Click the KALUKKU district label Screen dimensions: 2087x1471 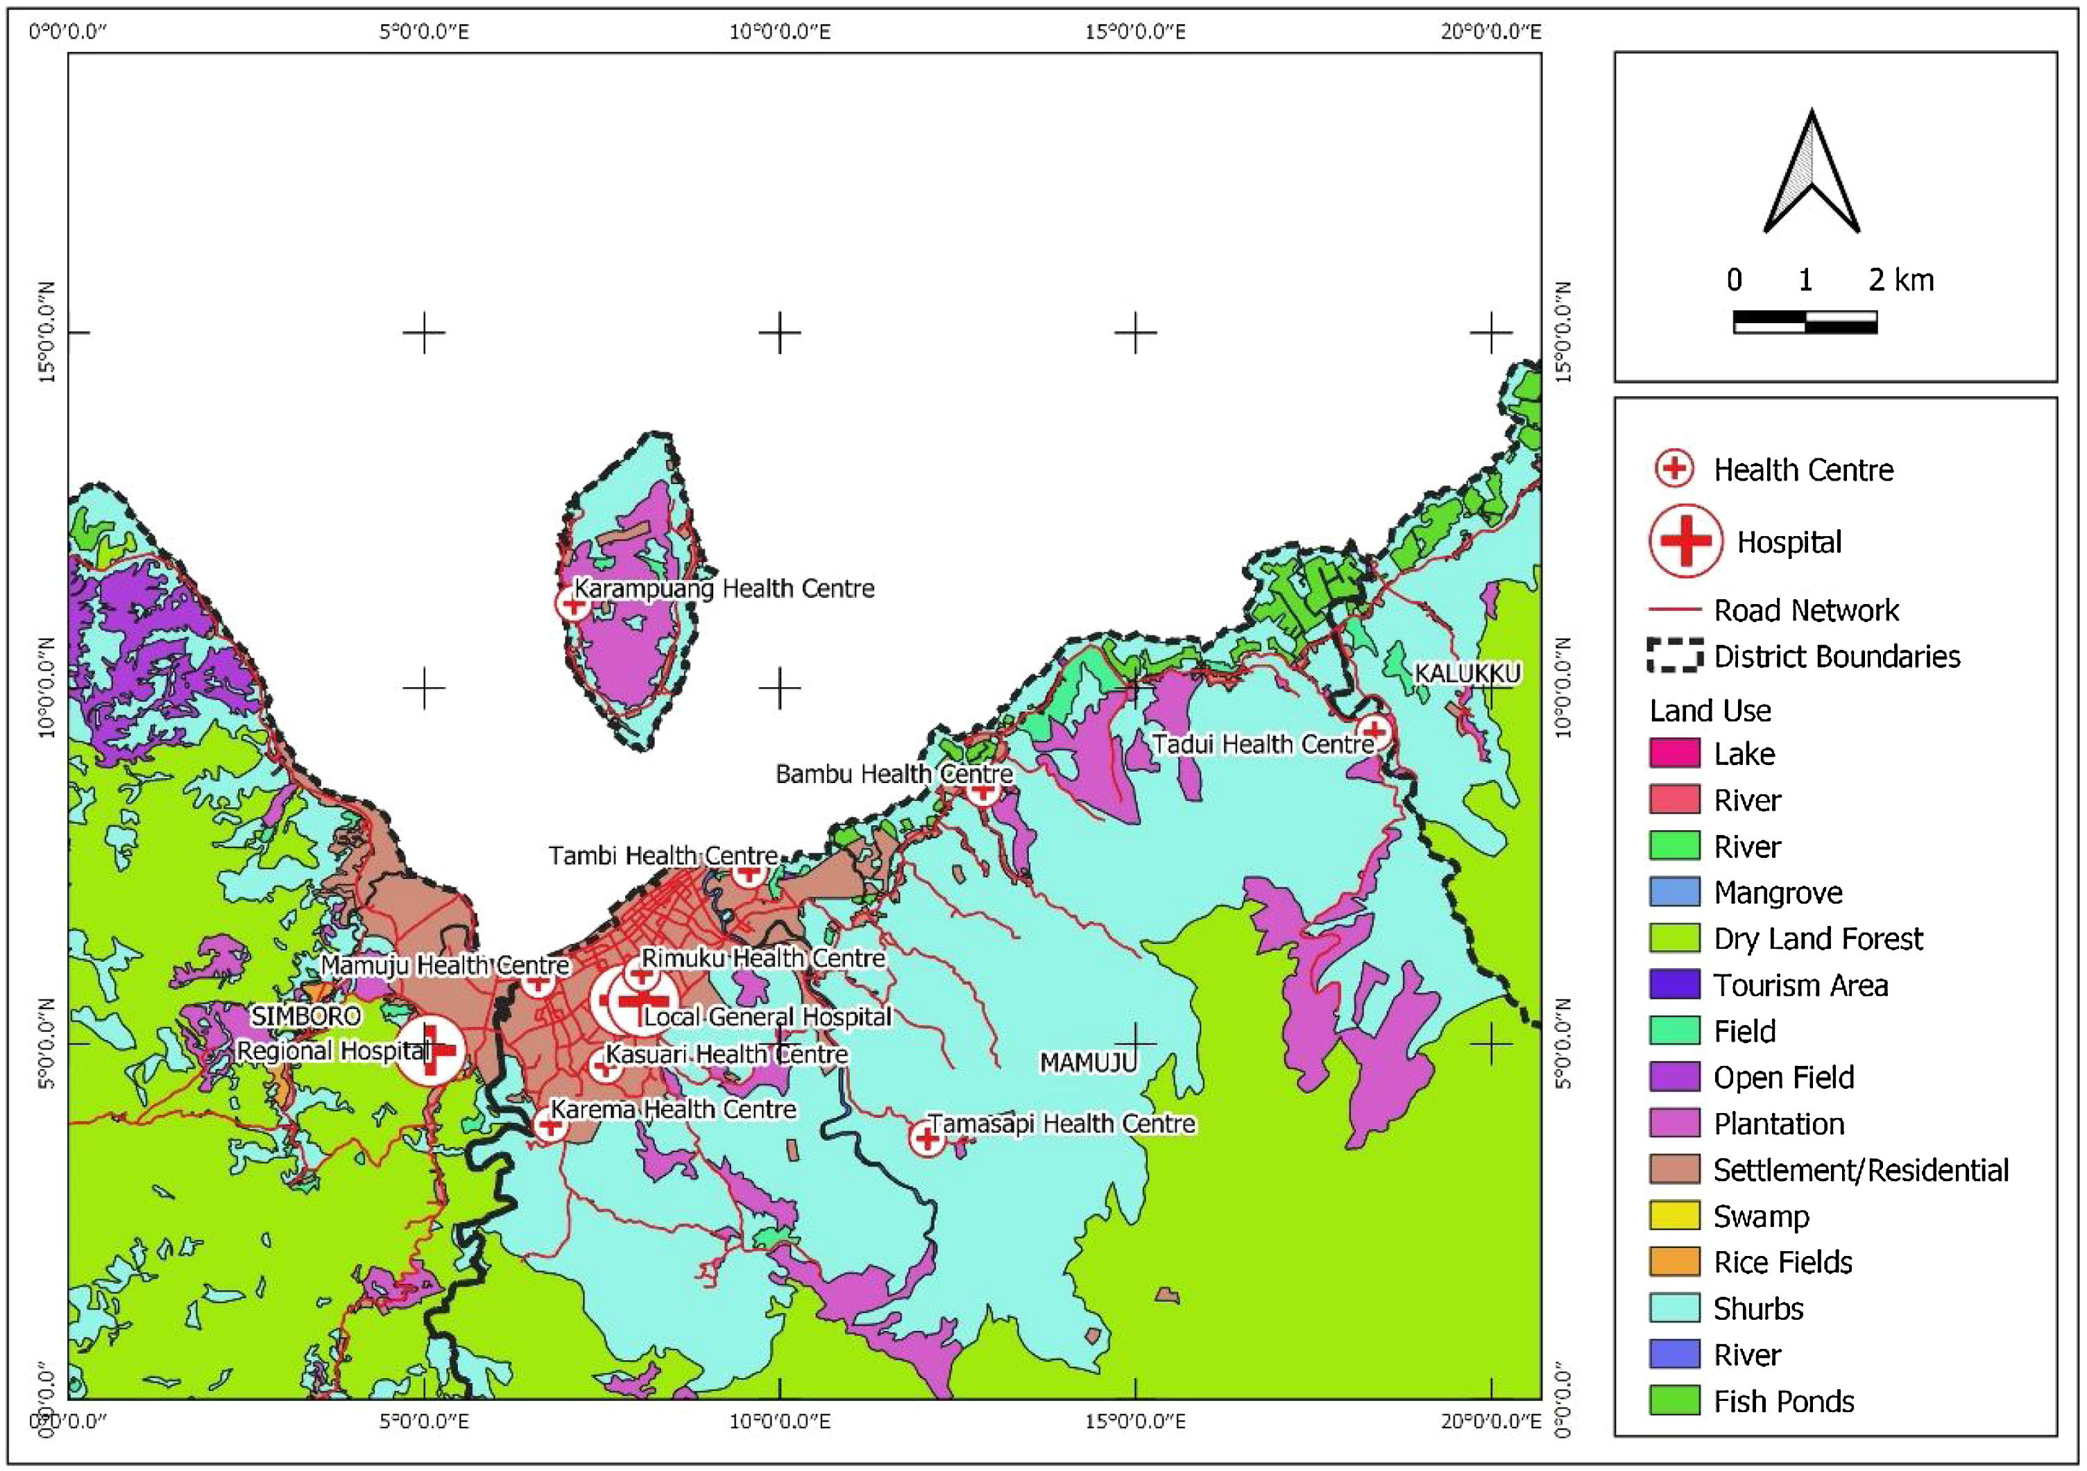pyautogui.click(x=1467, y=673)
